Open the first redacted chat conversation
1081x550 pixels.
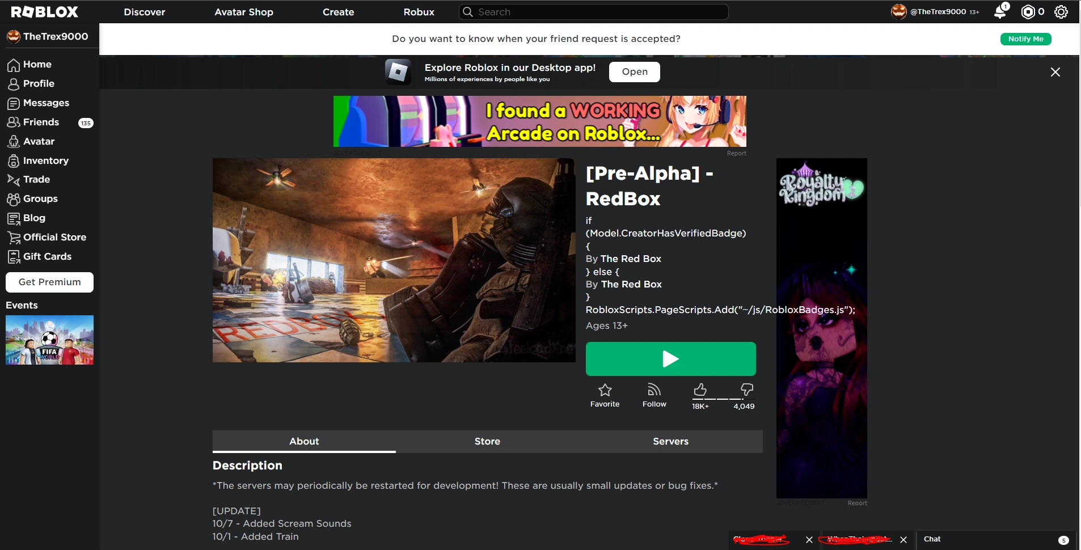coord(761,540)
